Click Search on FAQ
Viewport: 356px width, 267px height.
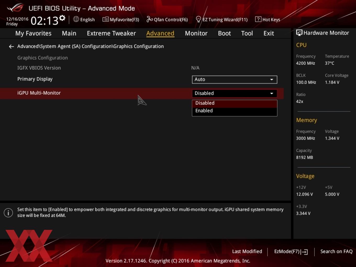pyautogui.click(x=336, y=251)
